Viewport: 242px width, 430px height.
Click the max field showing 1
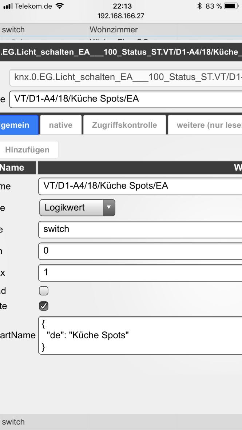click(x=140, y=272)
